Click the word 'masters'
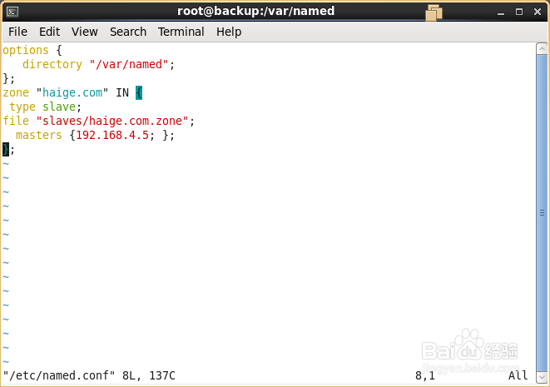This screenshot has width=550, height=387. (x=39, y=135)
